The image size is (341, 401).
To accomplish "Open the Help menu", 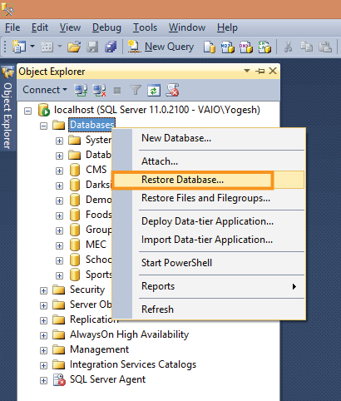I will [x=227, y=27].
